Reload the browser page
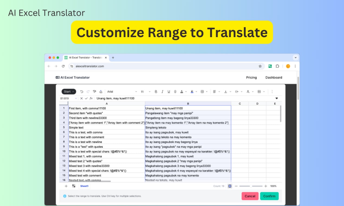Image resolution: width=344 pixels, height=206 pixels. 63,66
